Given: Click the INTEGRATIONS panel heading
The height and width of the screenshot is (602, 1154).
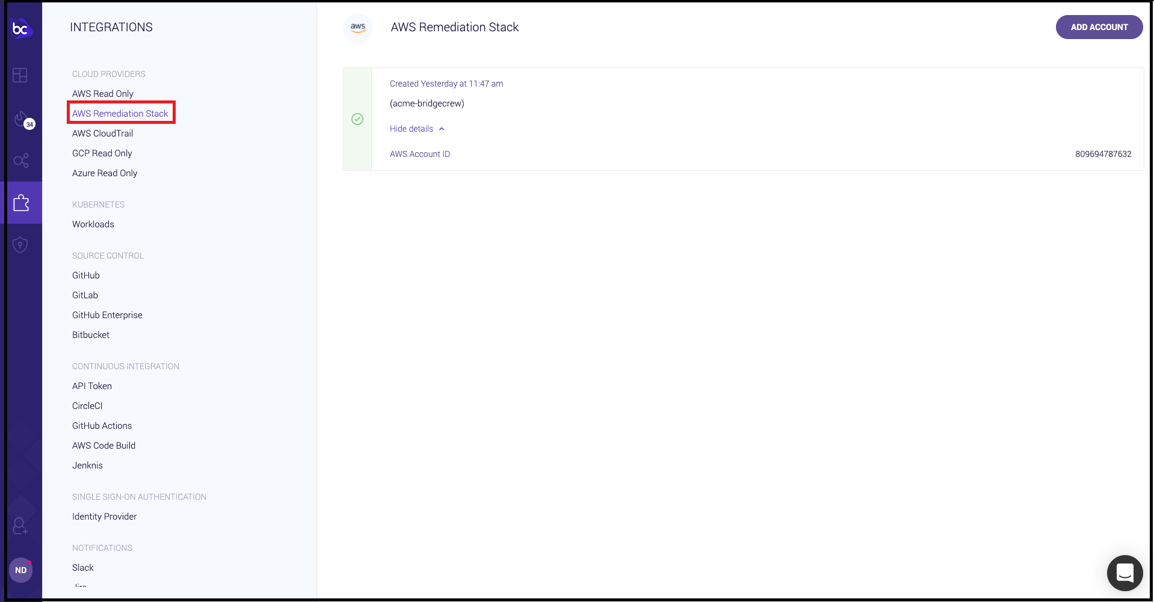Looking at the screenshot, I should point(111,27).
